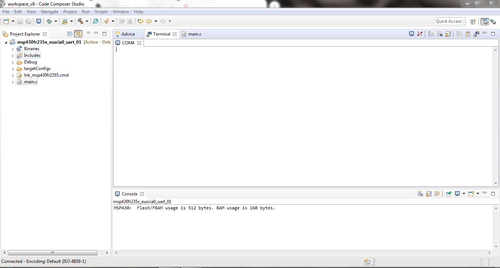This screenshot has width=500, height=268.
Task: Click the Save disk icon in toolbar
Action: (x=20, y=21)
